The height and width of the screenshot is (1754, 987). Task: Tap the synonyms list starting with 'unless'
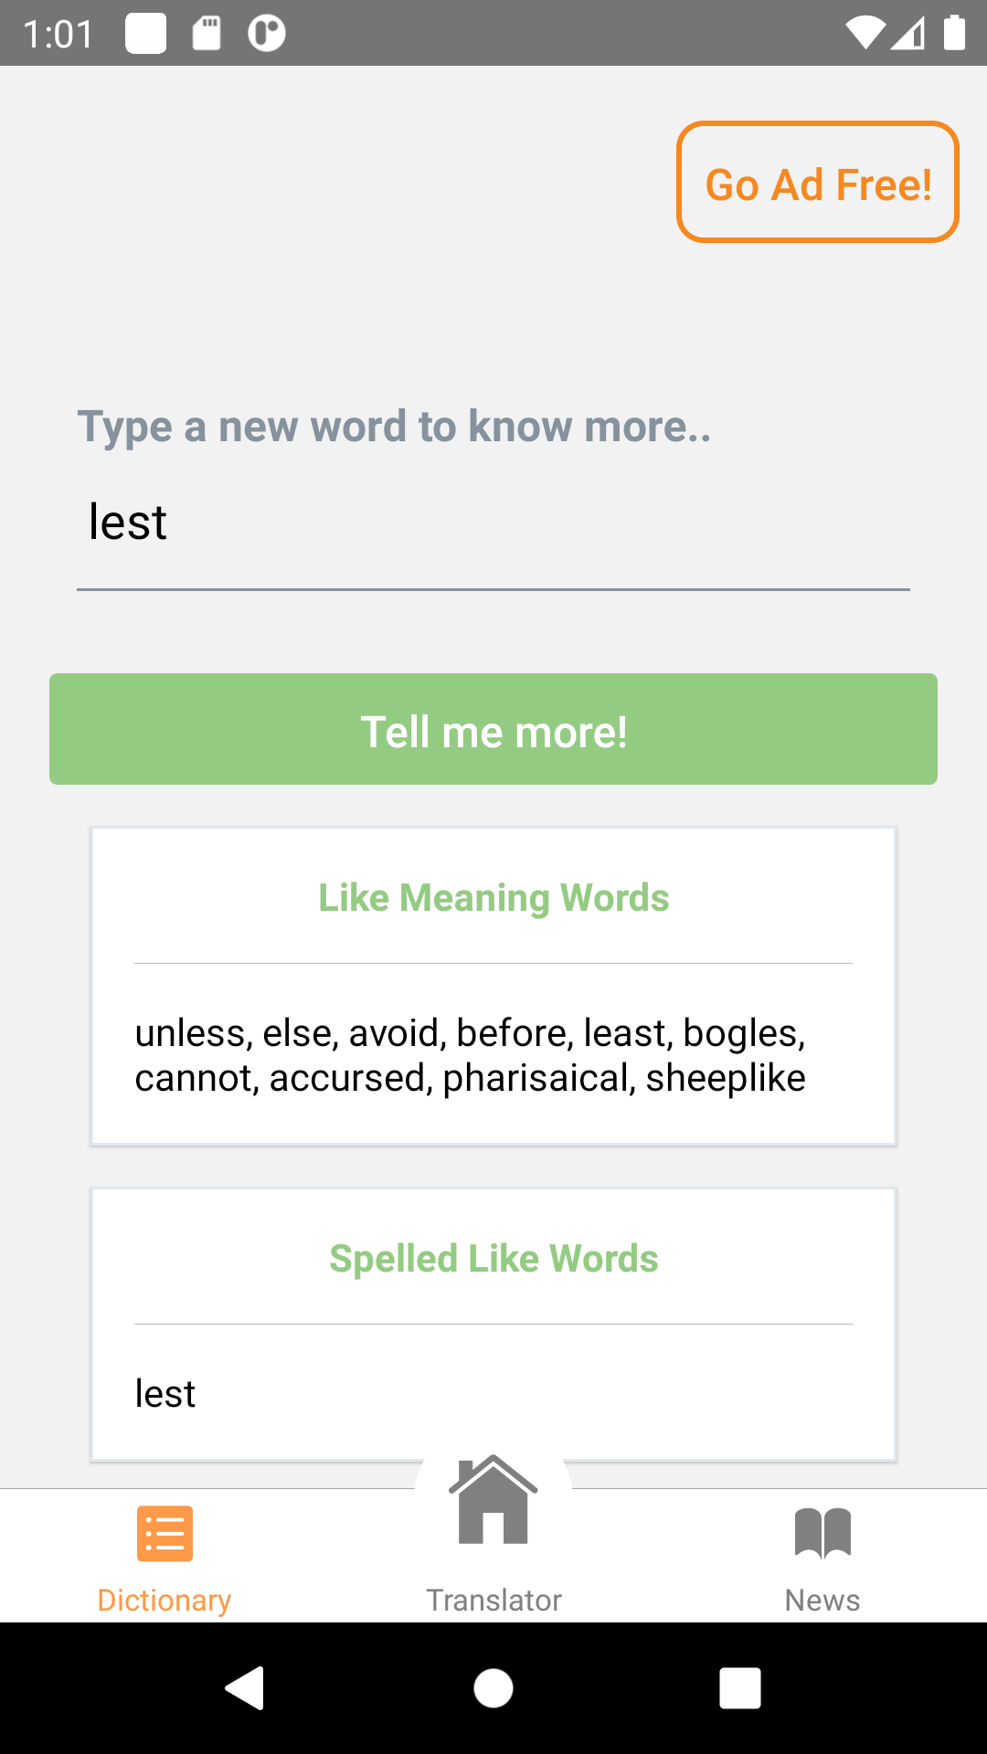(471, 1055)
